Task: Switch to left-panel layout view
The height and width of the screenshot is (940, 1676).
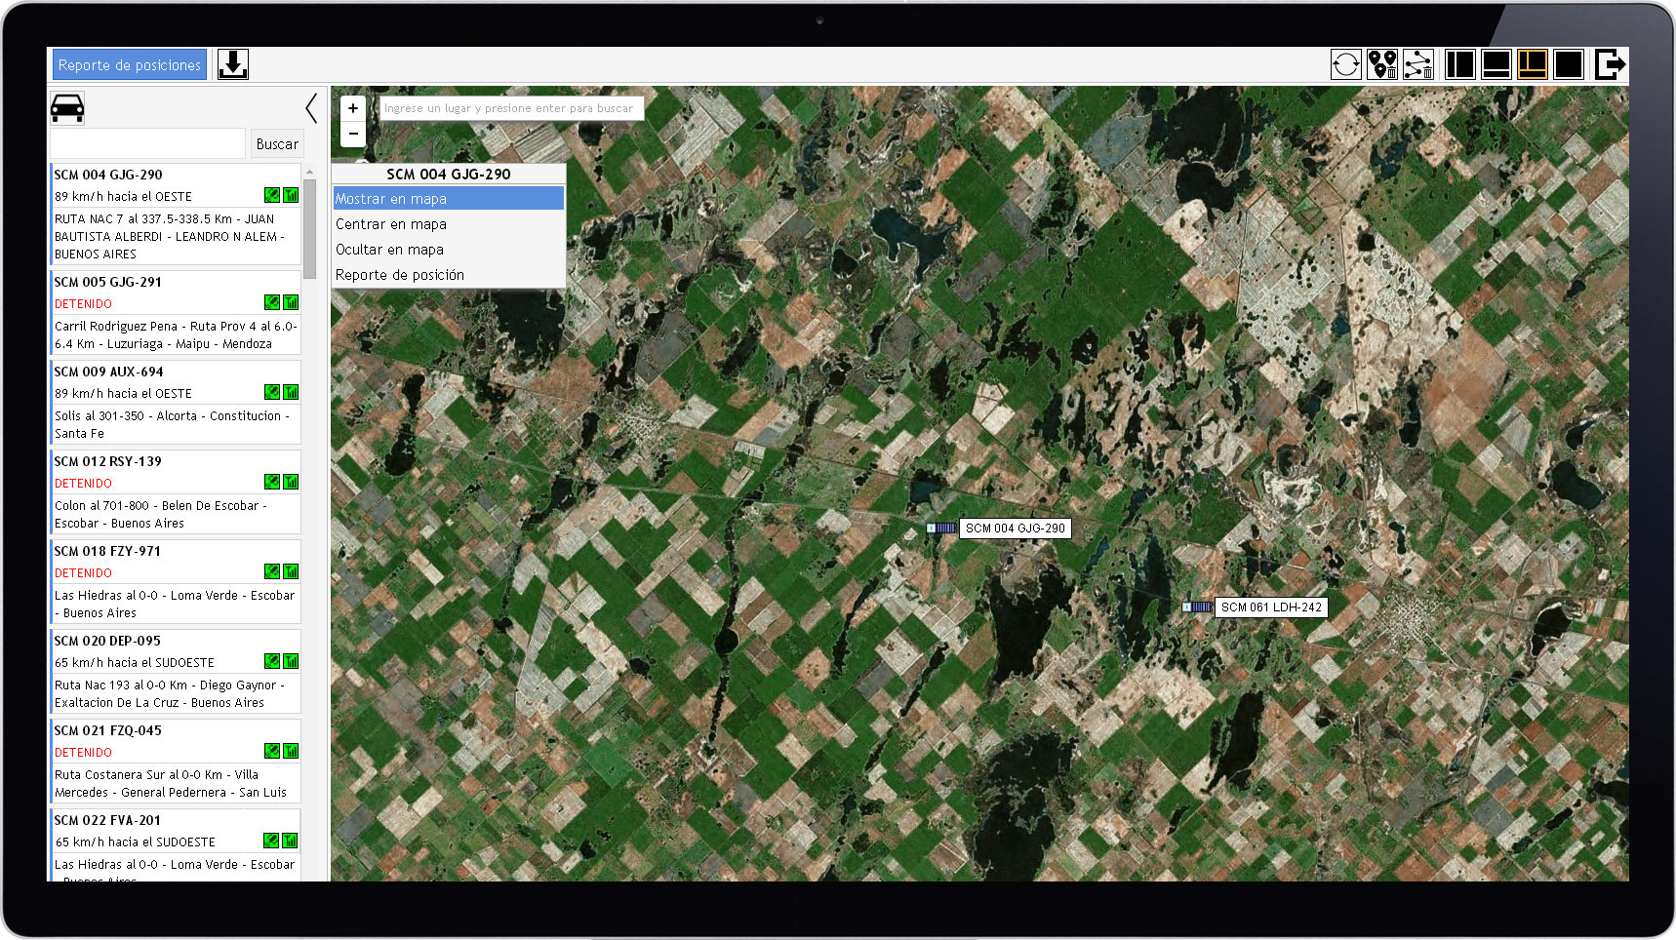Action: [1459, 64]
